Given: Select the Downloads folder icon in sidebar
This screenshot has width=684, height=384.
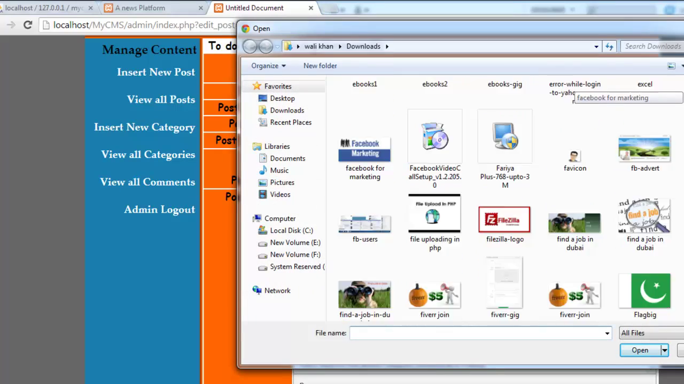Looking at the screenshot, I should (262, 110).
